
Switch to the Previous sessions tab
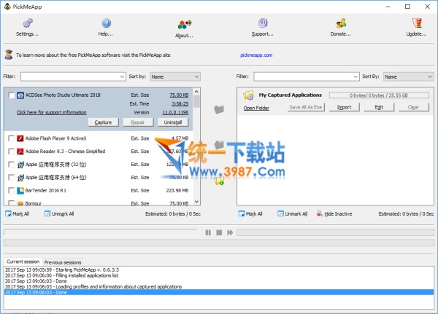tap(63, 262)
